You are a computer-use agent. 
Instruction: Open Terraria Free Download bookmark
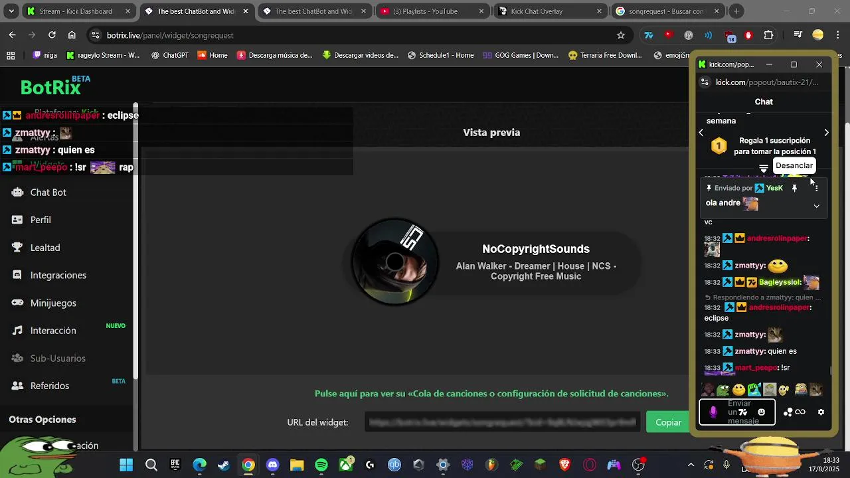605,55
